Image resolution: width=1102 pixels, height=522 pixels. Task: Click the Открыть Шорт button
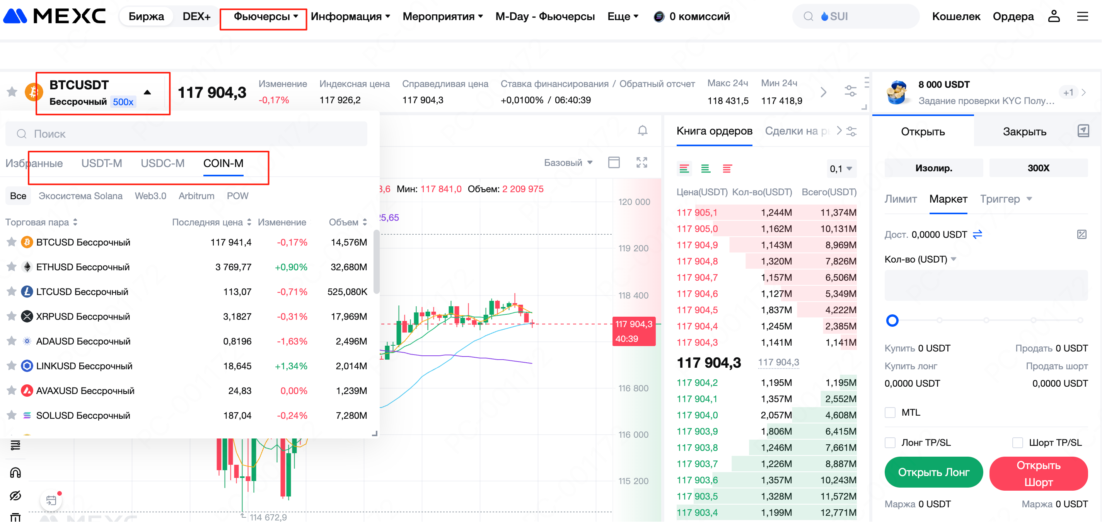click(1038, 473)
